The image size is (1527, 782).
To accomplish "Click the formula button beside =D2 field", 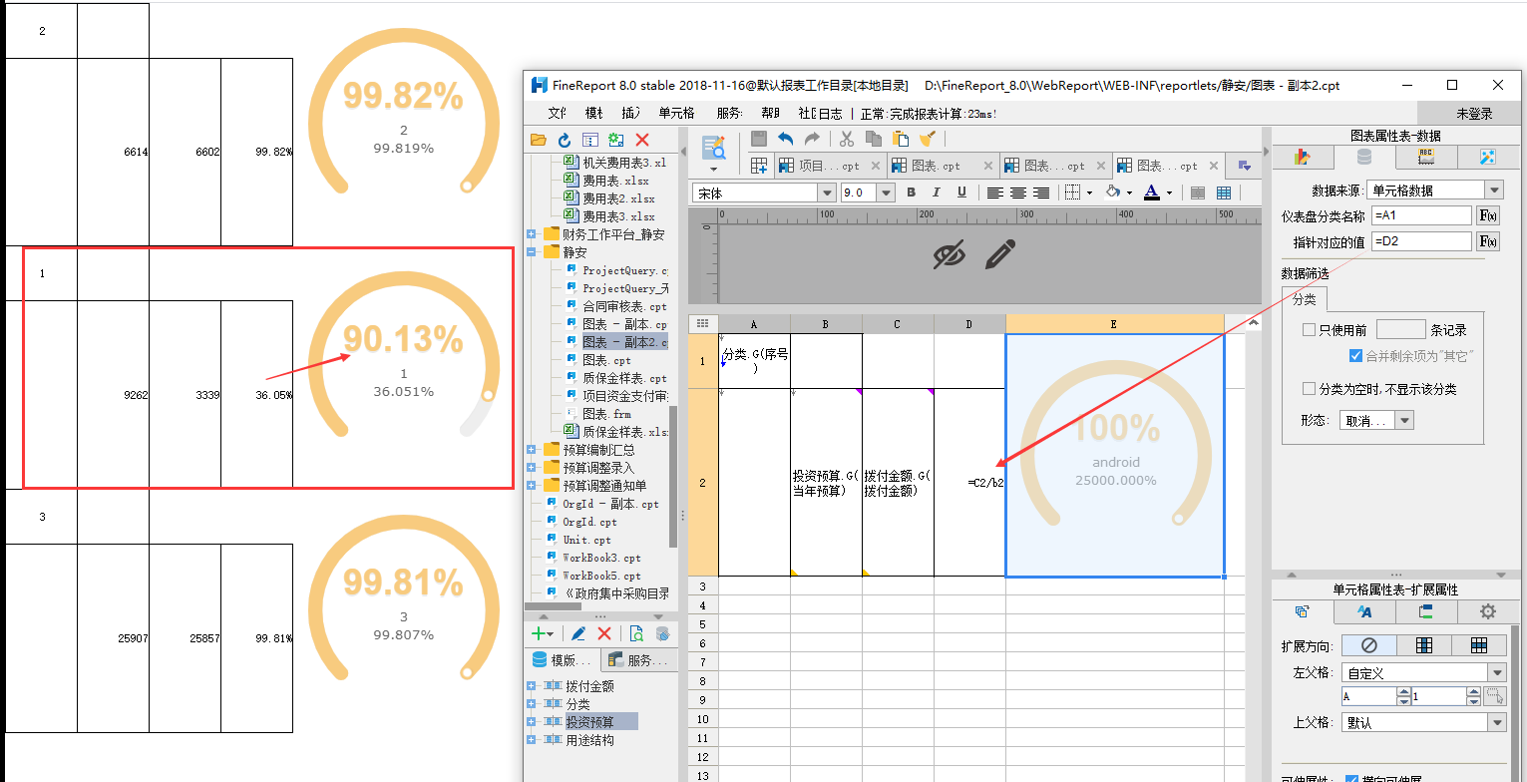I will (1488, 241).
